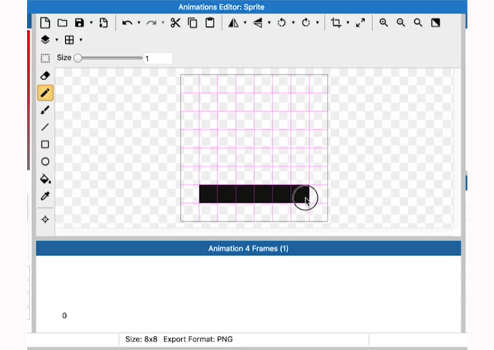Click the Size: 8x8 status text
The height and width of the screenshot is (350, 494).
(x=141, y=339)
